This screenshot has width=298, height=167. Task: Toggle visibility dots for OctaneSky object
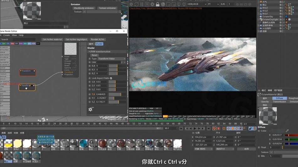tap(282, 17)
